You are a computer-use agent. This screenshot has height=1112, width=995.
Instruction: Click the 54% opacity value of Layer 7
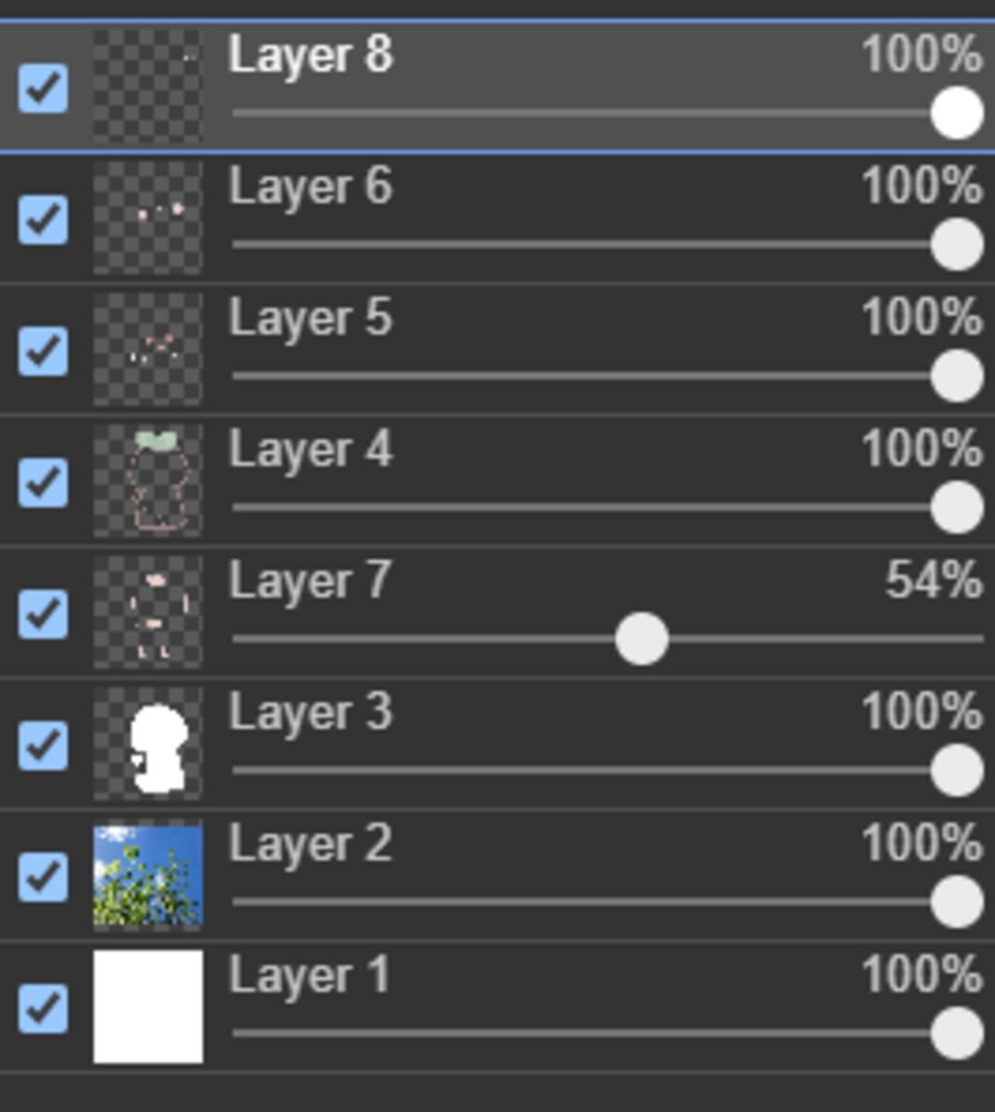click(933, 581)
